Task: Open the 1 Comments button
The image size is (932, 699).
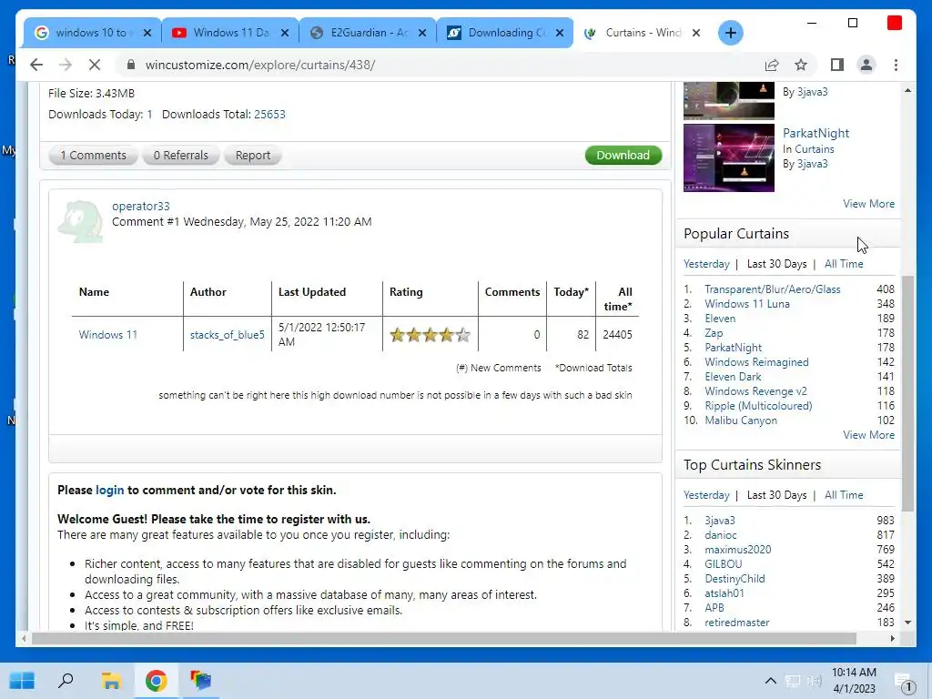Action: pyautogui.click(x=94, y=155)
